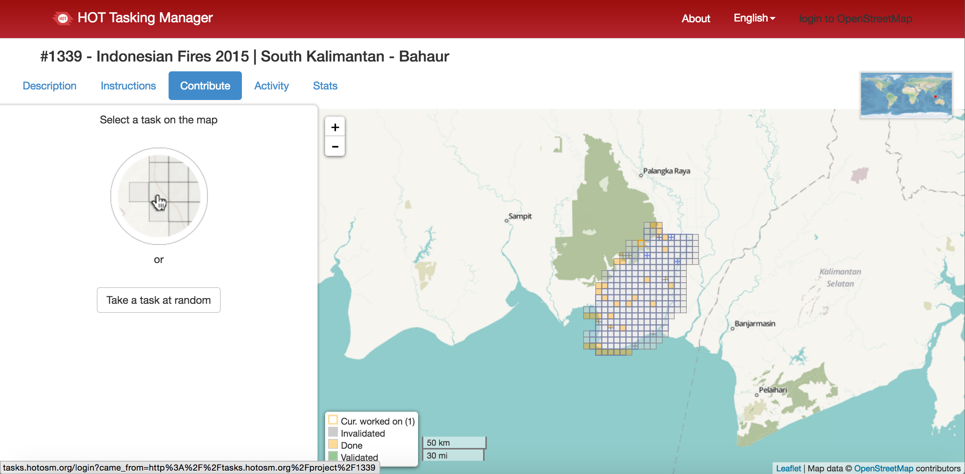Open the About page link
The height and width of the screenshot is (474, 965).
(x=695, y=18)
